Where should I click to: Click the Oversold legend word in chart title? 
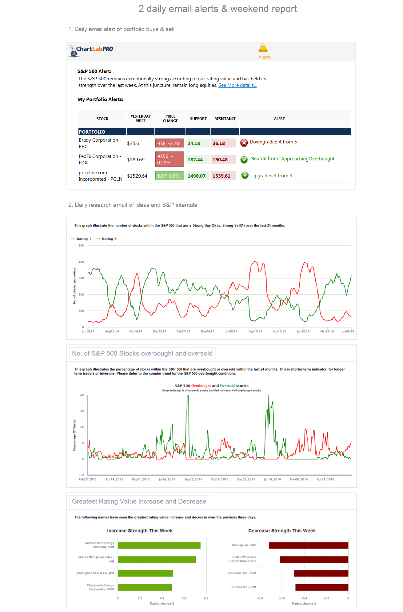227,386
